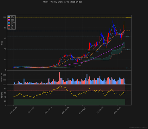Click the 2024-Mar-29 date tick label
Image resolution: width=148 pixels, height=129 pixels.
point(31,110)
